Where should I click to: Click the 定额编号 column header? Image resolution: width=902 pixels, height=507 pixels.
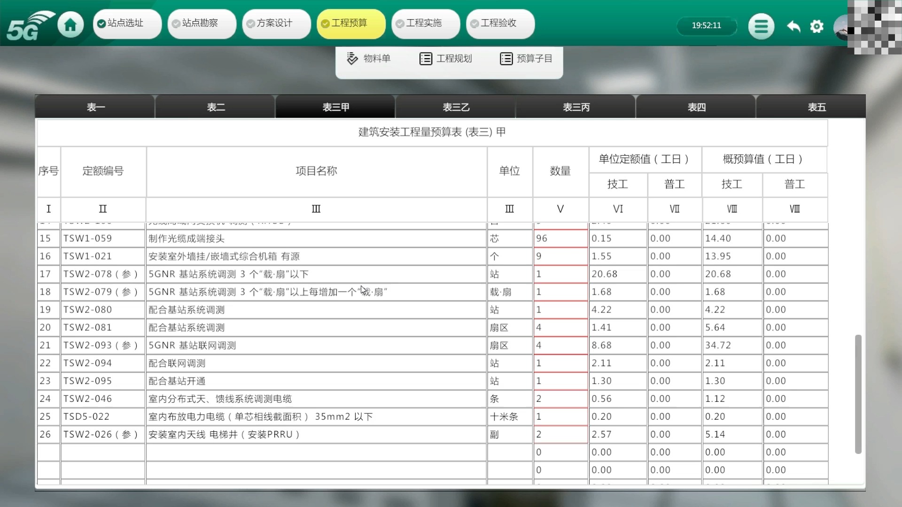103,171
